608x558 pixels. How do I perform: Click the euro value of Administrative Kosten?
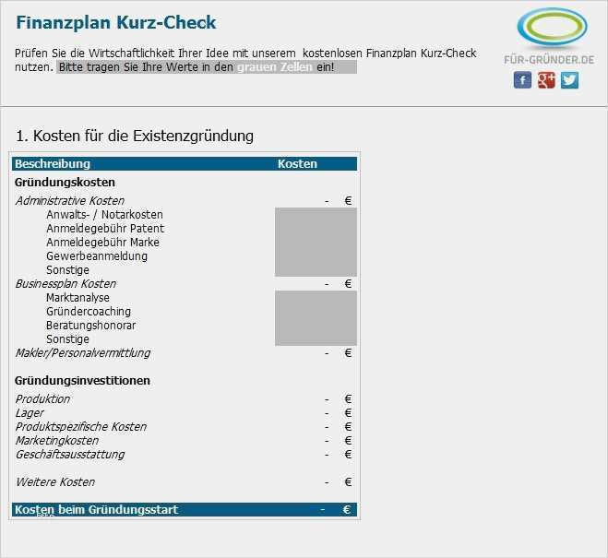(x=338, y=201)
